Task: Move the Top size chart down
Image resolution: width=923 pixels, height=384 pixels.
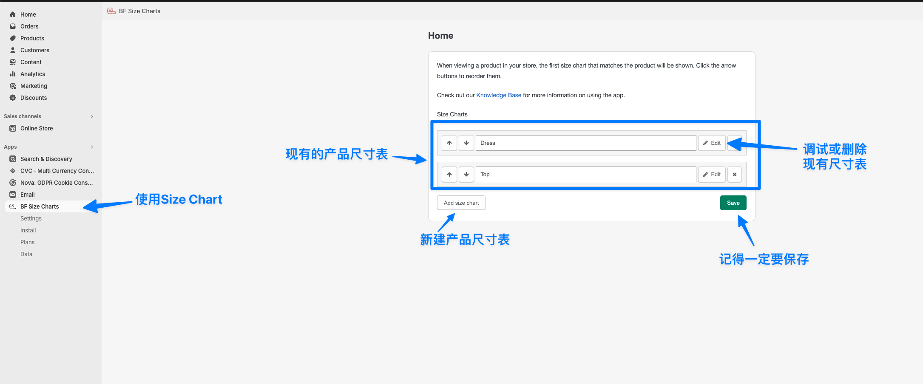Action: coord(466,175)
